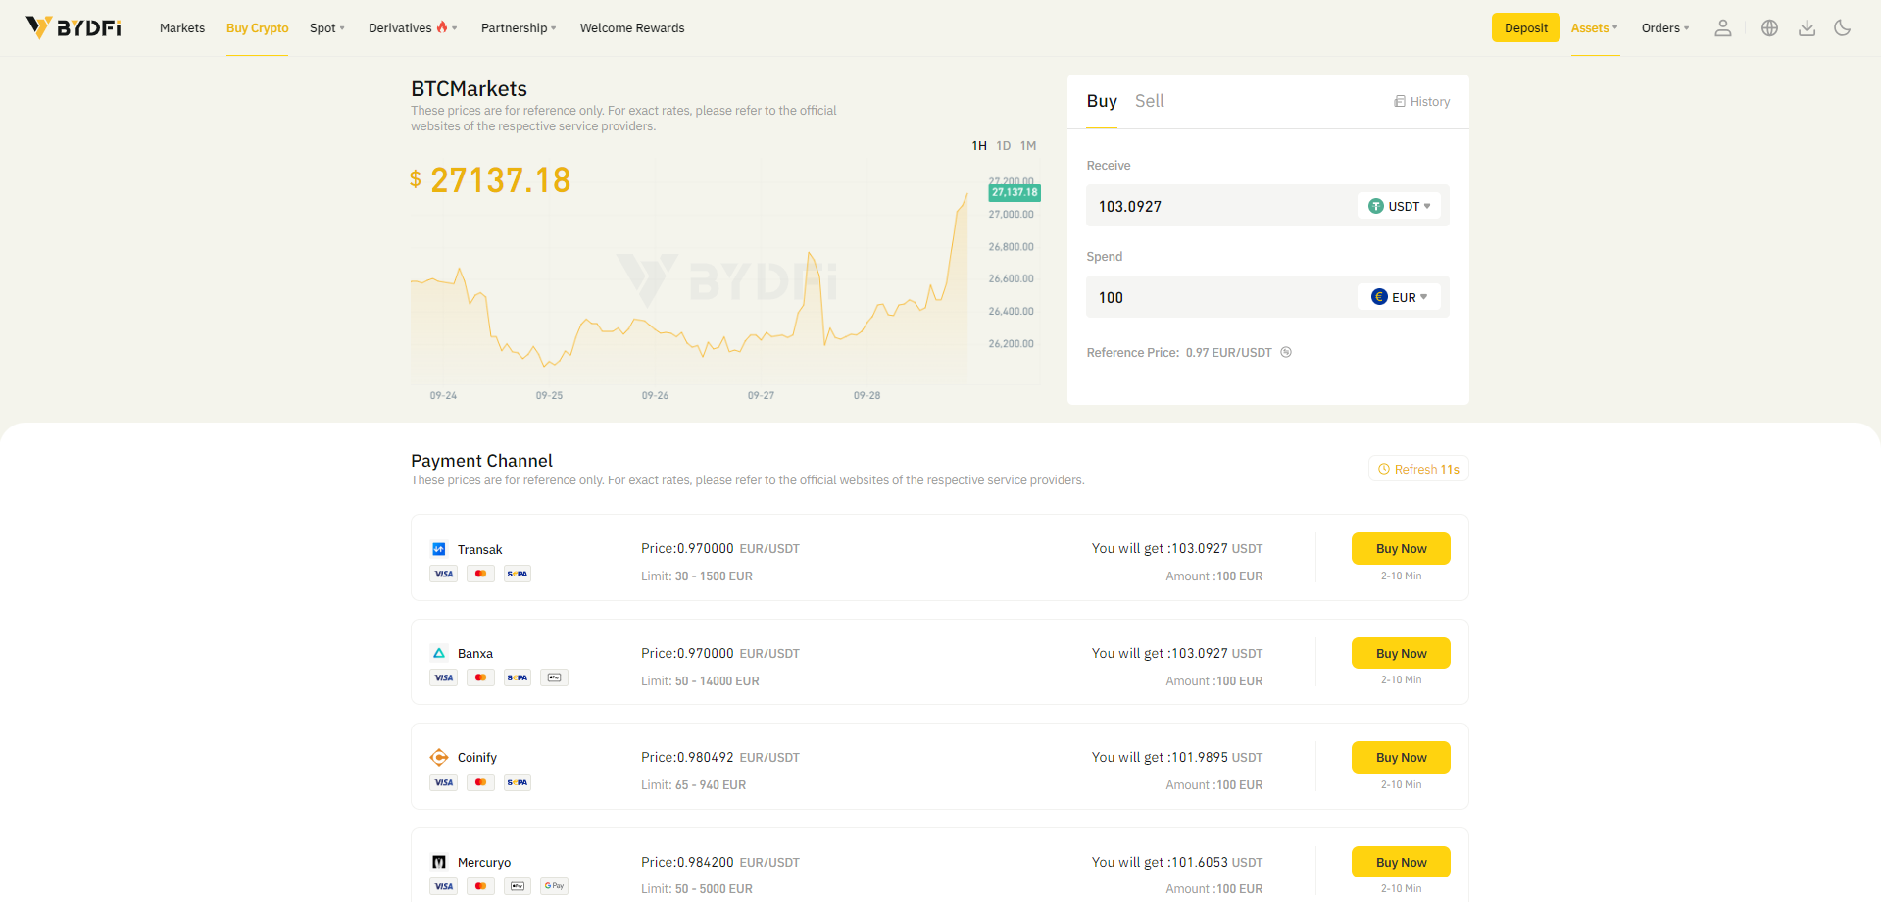Click the Coinify provider logo
The width and height of the screenshot is (1881, 902).
tap(439, 757)
